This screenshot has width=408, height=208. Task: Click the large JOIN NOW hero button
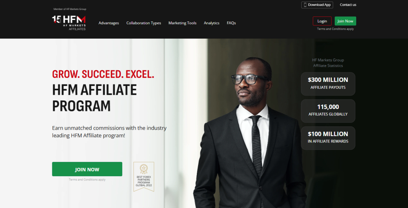point(87,169)
